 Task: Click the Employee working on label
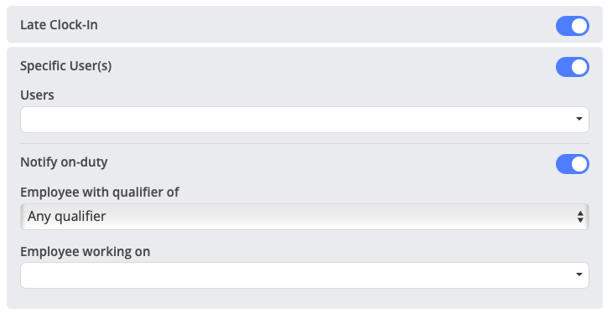pos(86,252)
